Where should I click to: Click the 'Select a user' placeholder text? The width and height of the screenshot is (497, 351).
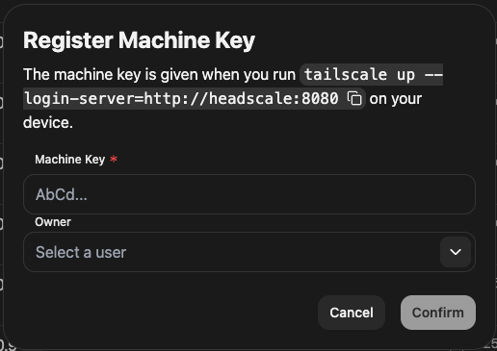click(81, 252)
